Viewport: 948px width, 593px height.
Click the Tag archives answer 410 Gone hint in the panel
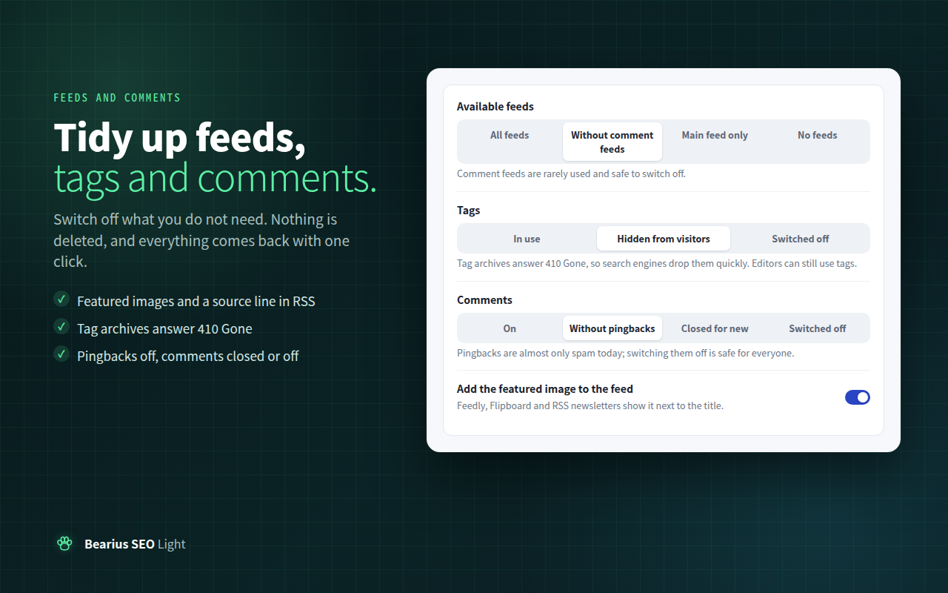tap(657, 263)
